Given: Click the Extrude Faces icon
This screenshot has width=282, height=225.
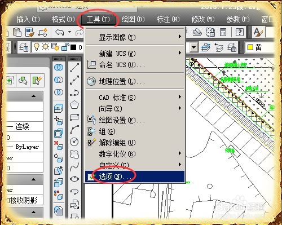Looking at the screenshot, I should 59,108.
